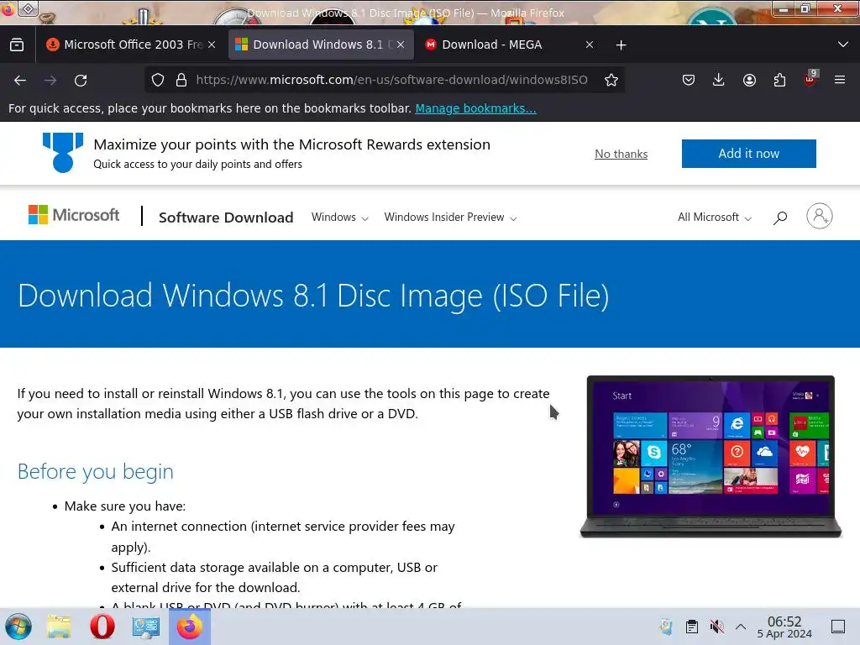Open the clock showing 06:52
The height and width of the screenshot is (645, 860).
(784, 627)
